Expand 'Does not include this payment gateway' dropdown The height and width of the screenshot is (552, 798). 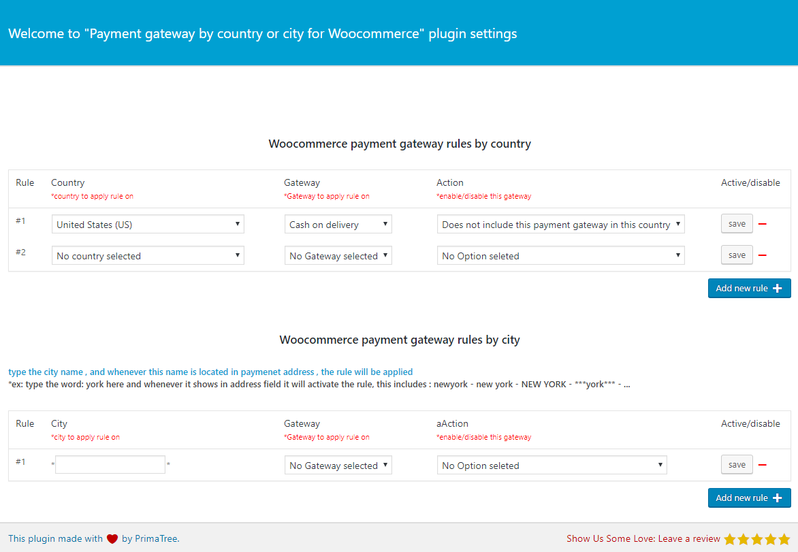pos(560,224)
